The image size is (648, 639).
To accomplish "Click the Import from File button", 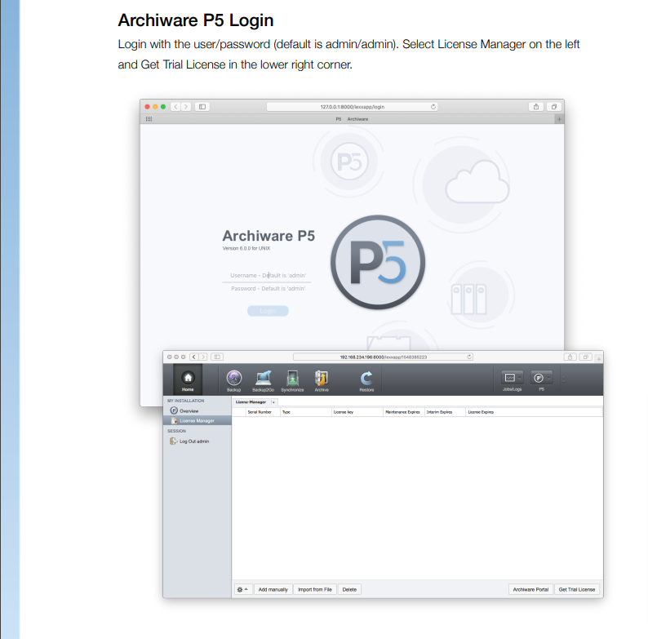I will [314, 589].
